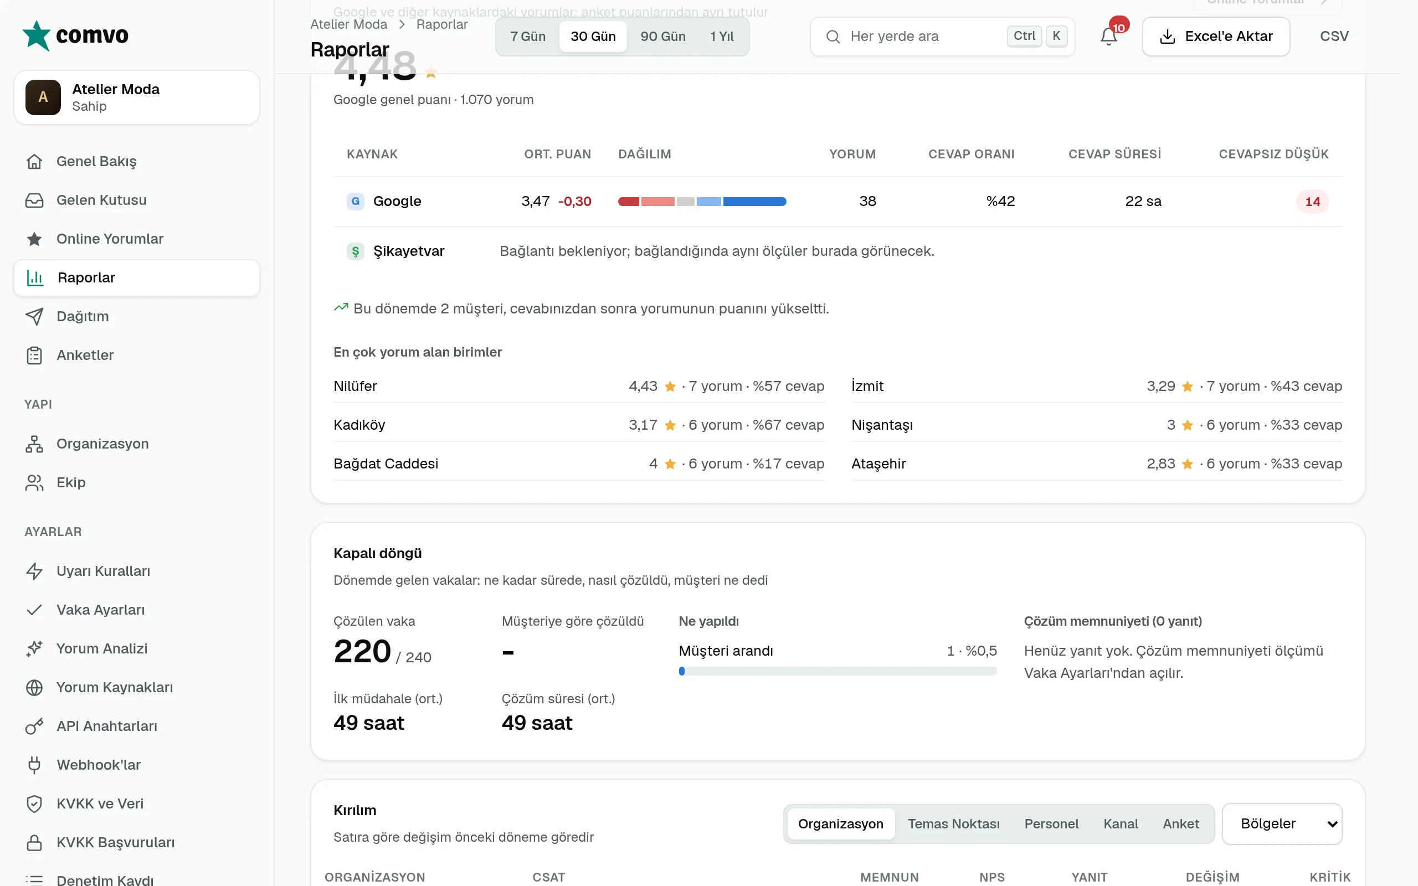This screenshot has width=1418, height=886.
Task: Switch to the Temas Noktası tab
Action: [x=953, y=823]
